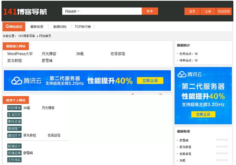Click the 注册 register button

(x=208, y=11)
